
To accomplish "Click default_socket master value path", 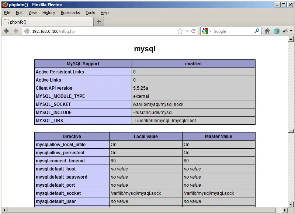I will 209,193.
